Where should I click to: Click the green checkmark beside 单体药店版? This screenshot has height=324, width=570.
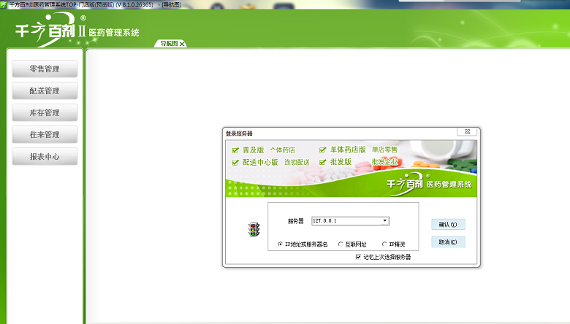click(x=323, y=150)
